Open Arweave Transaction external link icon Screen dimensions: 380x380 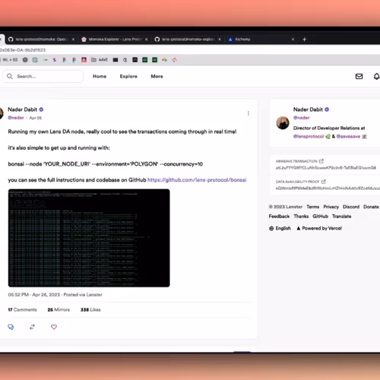321,161
